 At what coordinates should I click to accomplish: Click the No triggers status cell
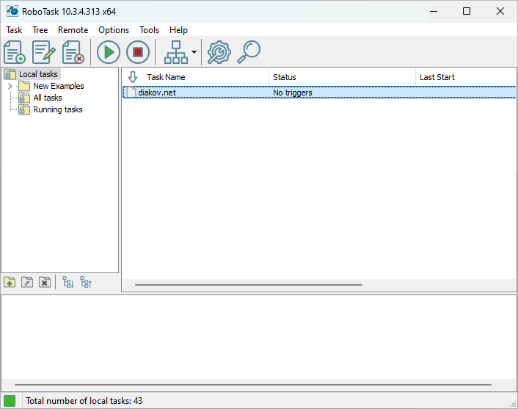(x=292, y=93)
